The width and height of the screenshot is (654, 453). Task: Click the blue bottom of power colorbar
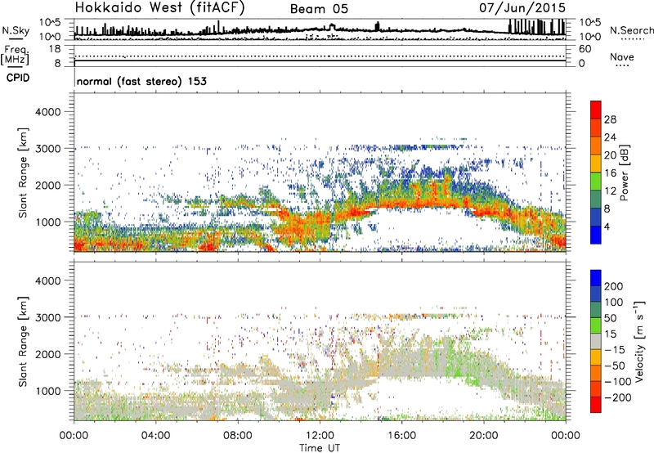[596, 235]
